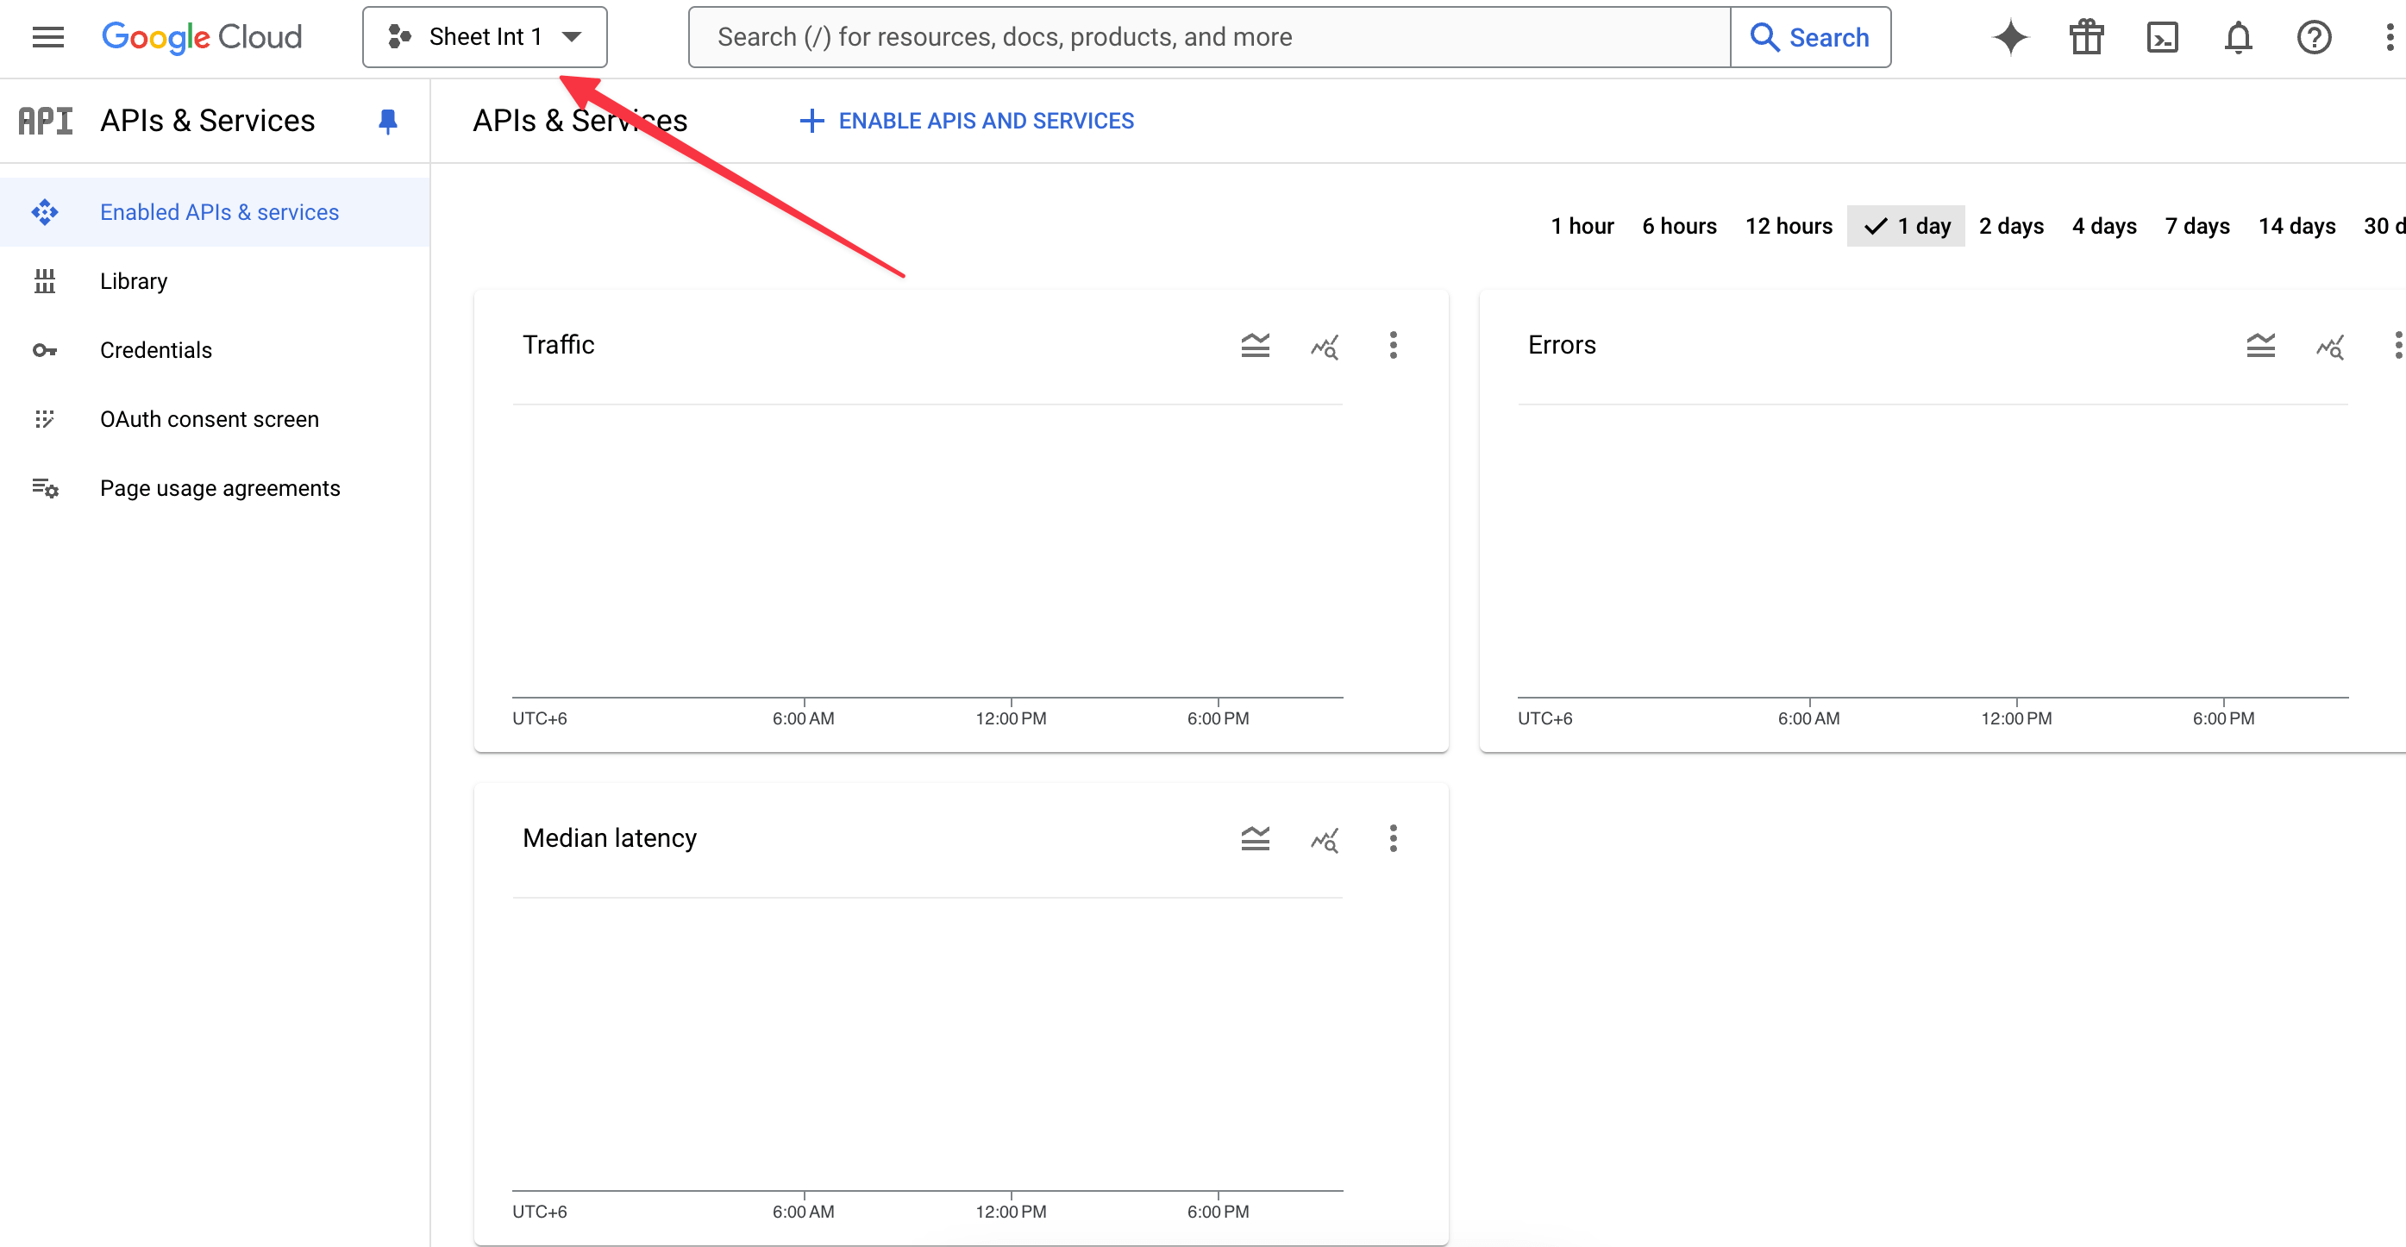Explore Median latency chart data icon

(x=1324, y=839)
